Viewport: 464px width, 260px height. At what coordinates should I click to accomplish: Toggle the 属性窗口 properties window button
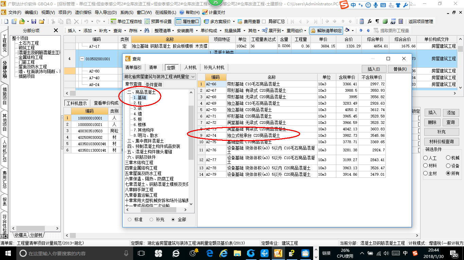[x=188, y=21]
